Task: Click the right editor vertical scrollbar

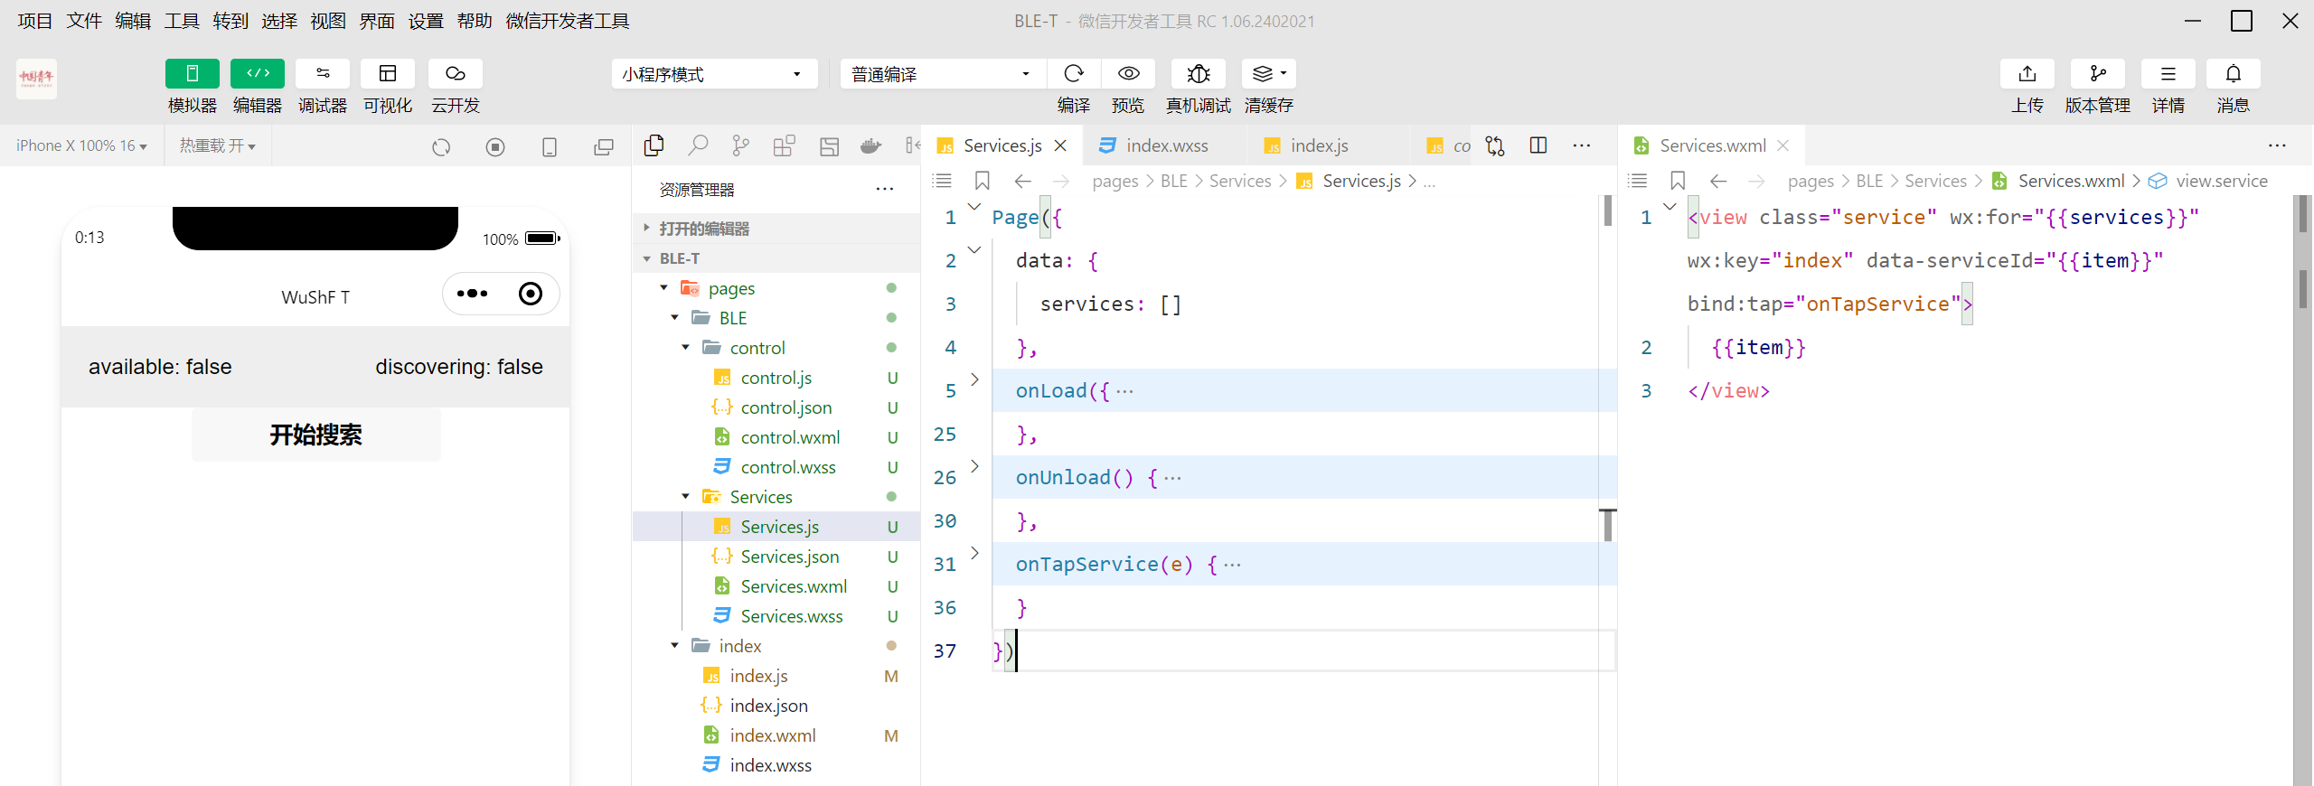Action: [x=2303, y=491]
